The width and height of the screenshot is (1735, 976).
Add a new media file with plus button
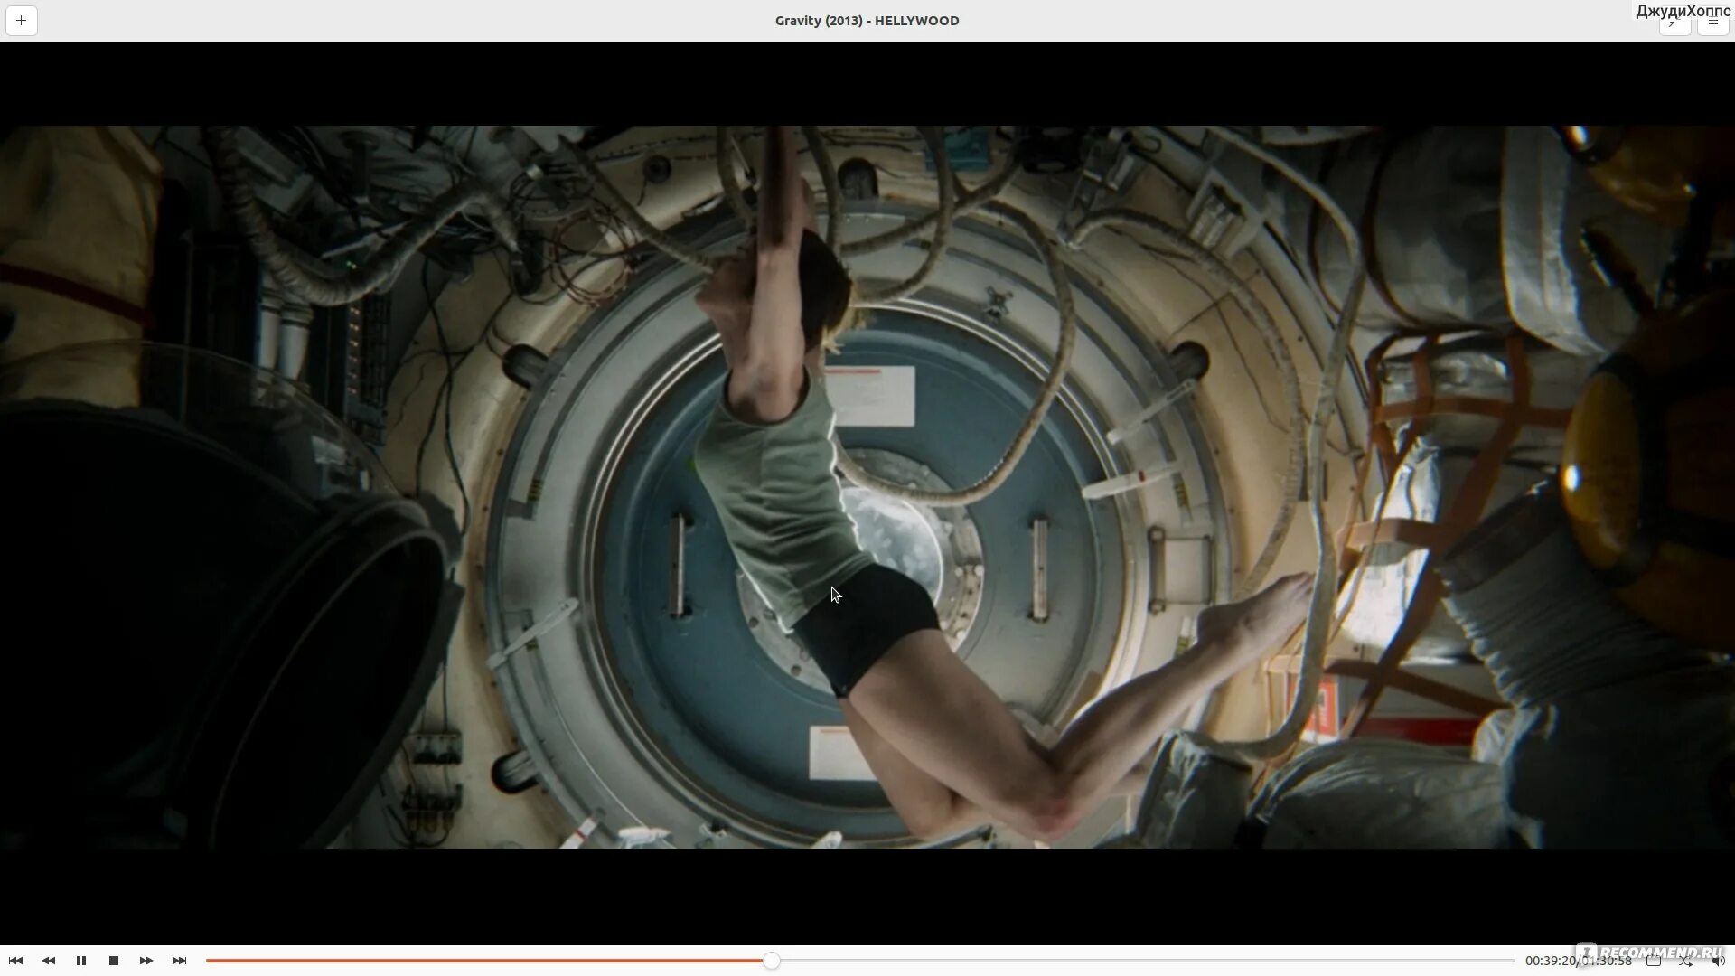(21, 21)
